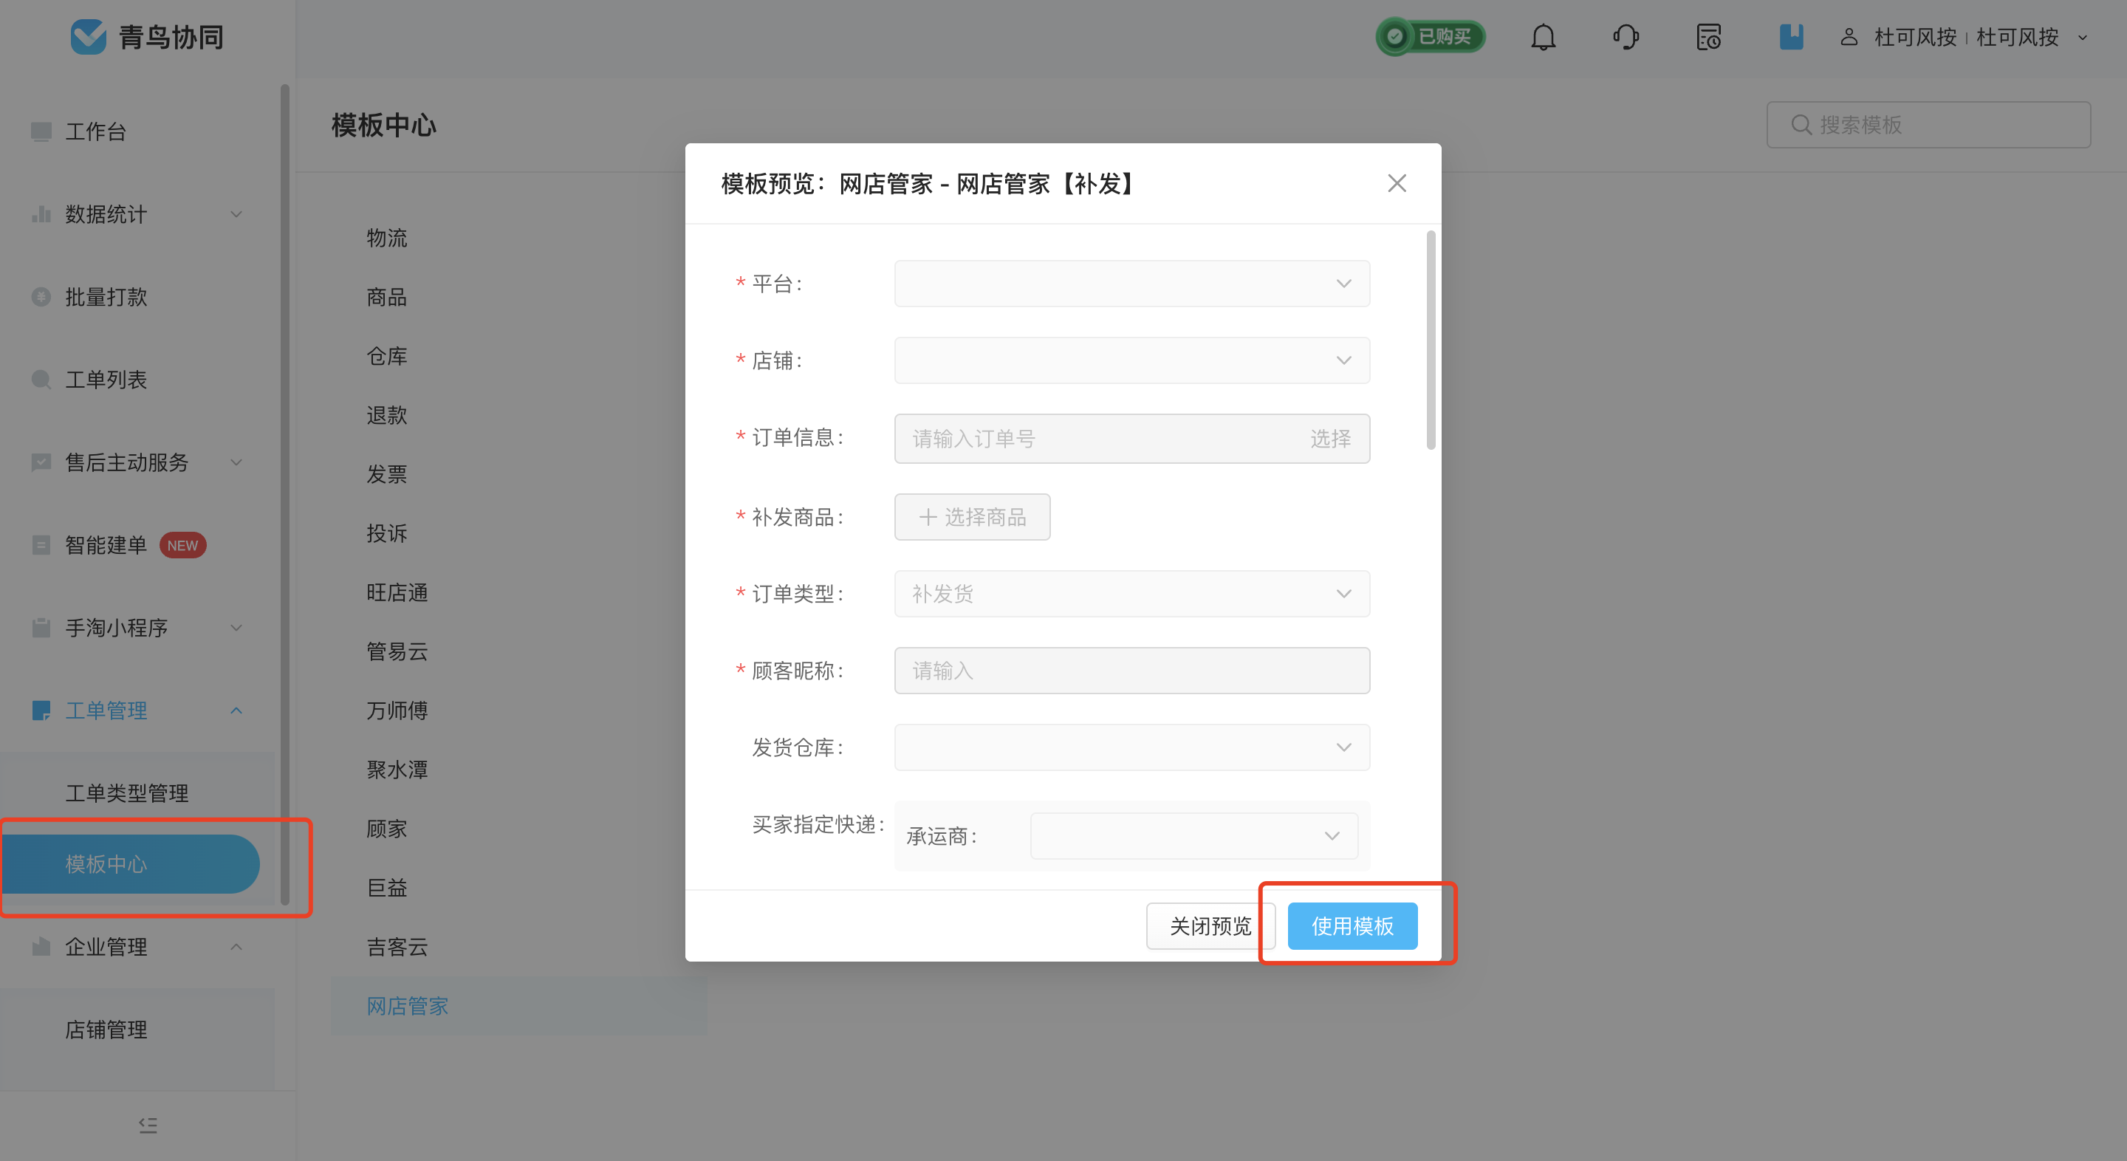Open the user account dropdown arrow
Screen dimensions: 2127x1161
[2083, 37]
